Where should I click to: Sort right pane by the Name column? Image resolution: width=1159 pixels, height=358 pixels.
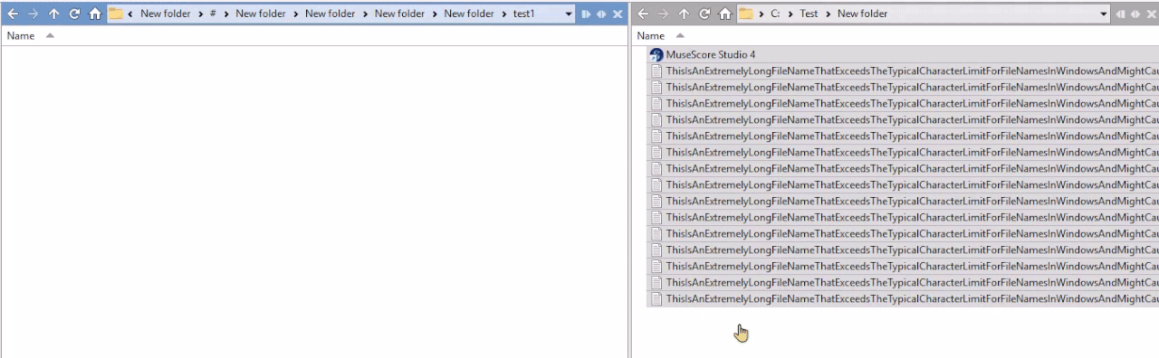[x=651, y=35]
